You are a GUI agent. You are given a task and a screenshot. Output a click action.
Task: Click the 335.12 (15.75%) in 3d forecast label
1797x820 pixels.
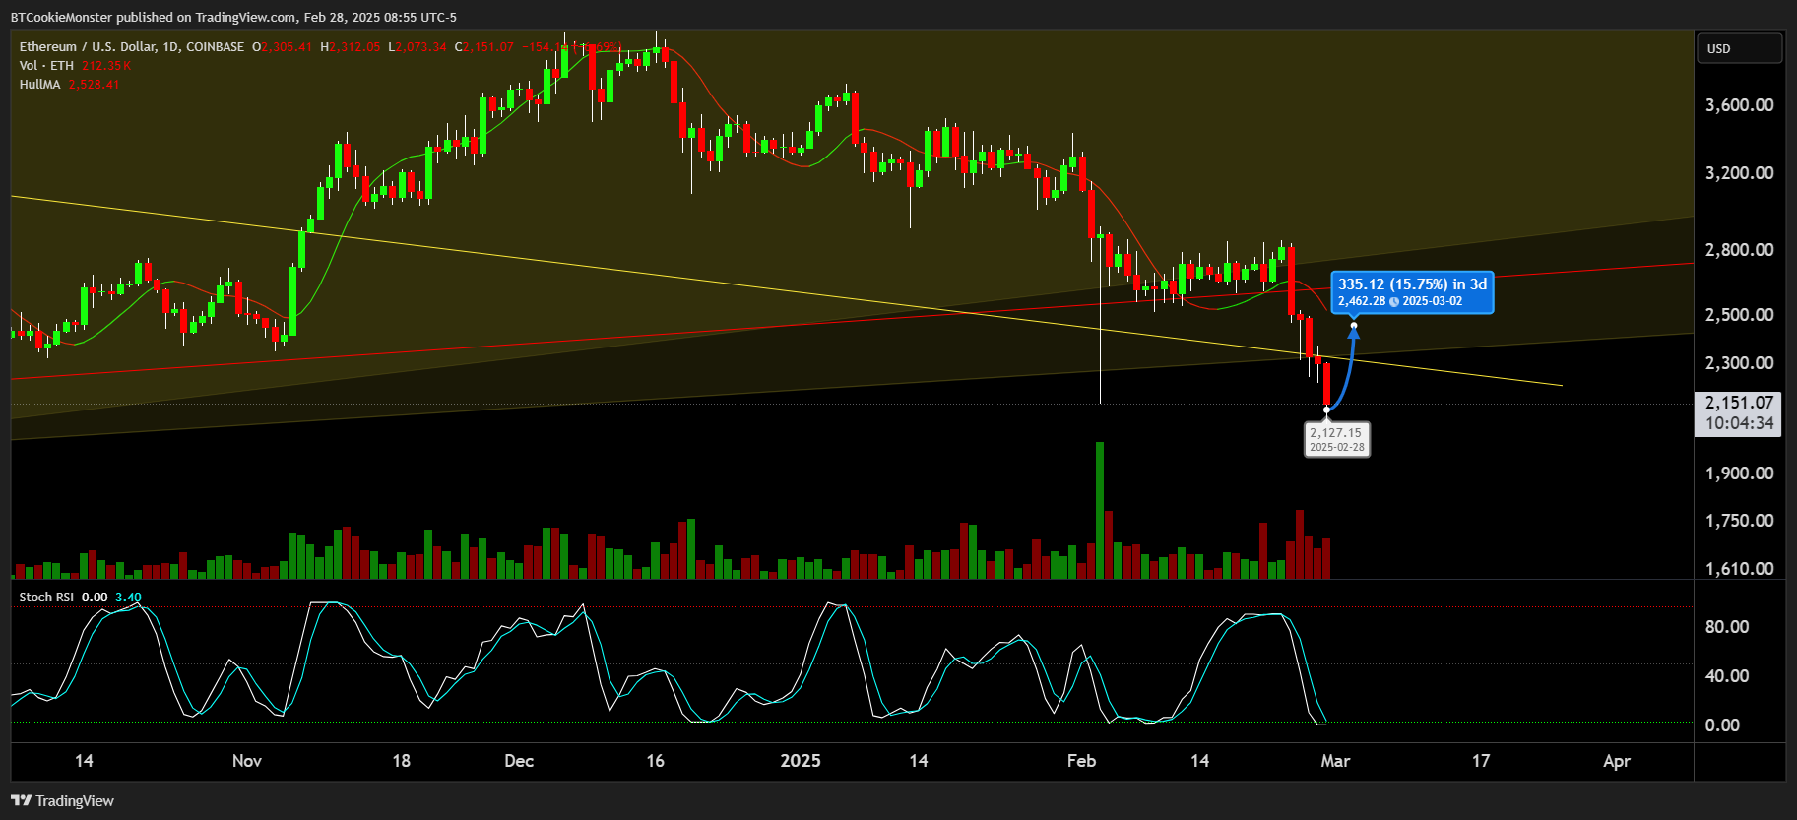coord(1412,292)
